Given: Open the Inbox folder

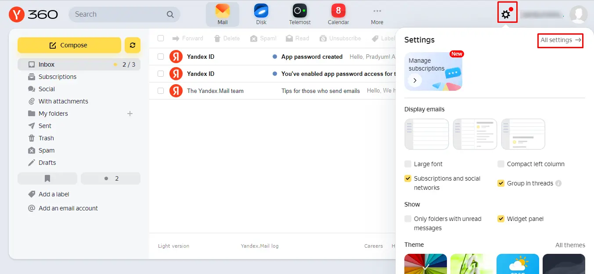Looking at the screenshot, I should pos(79,64).
